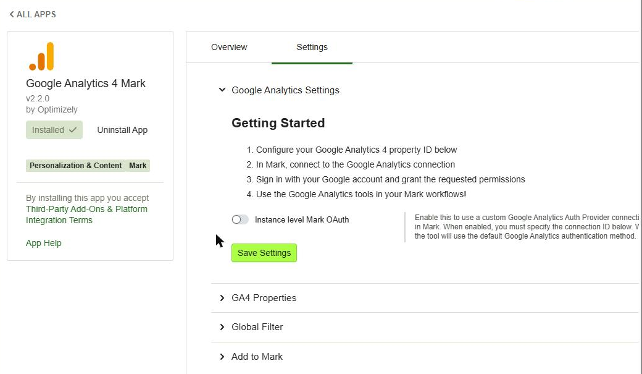642x374 pixels.
Task: Click Uninstall App
Action: tap(122, 130)
